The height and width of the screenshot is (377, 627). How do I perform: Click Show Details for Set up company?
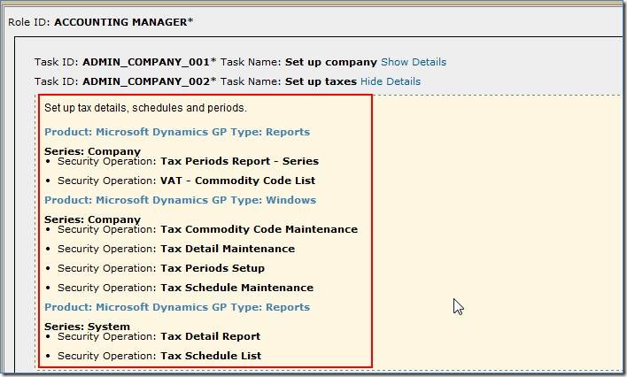pyautogui.click(x=413, y=62)
